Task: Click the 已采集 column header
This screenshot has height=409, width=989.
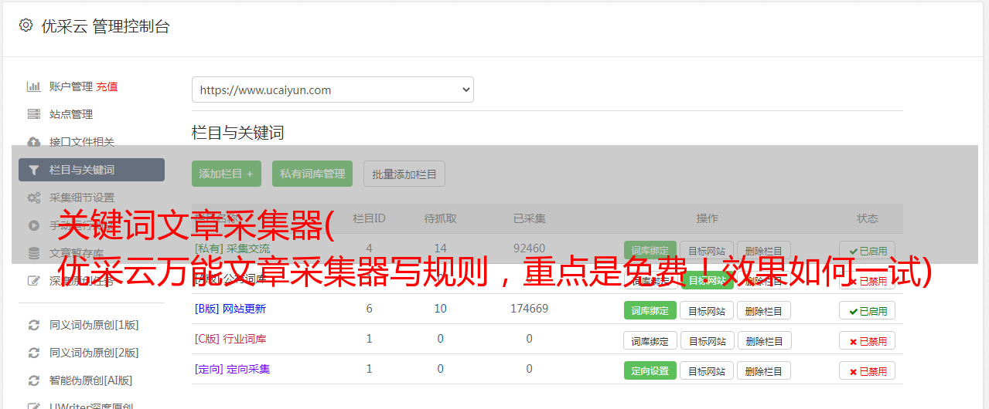Action: point(529,218)
